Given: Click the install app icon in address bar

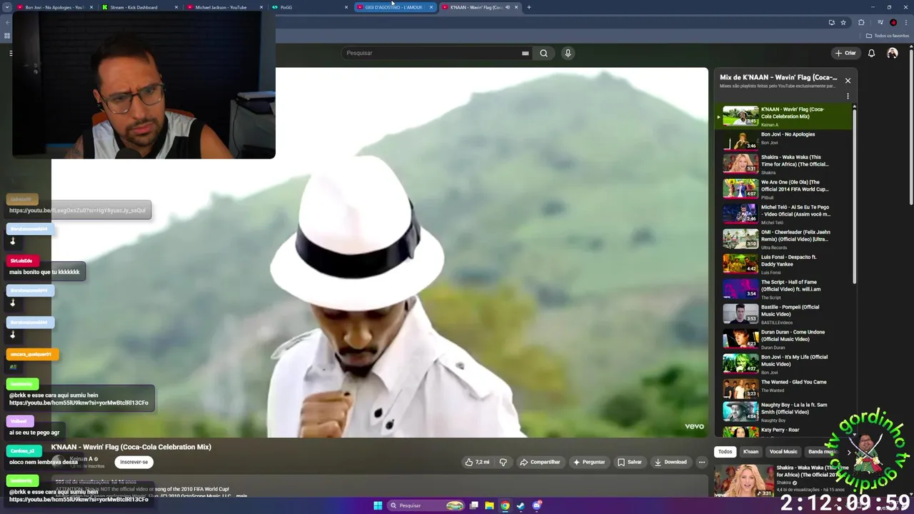Looking at the screenshot, I should click(831, 23).
